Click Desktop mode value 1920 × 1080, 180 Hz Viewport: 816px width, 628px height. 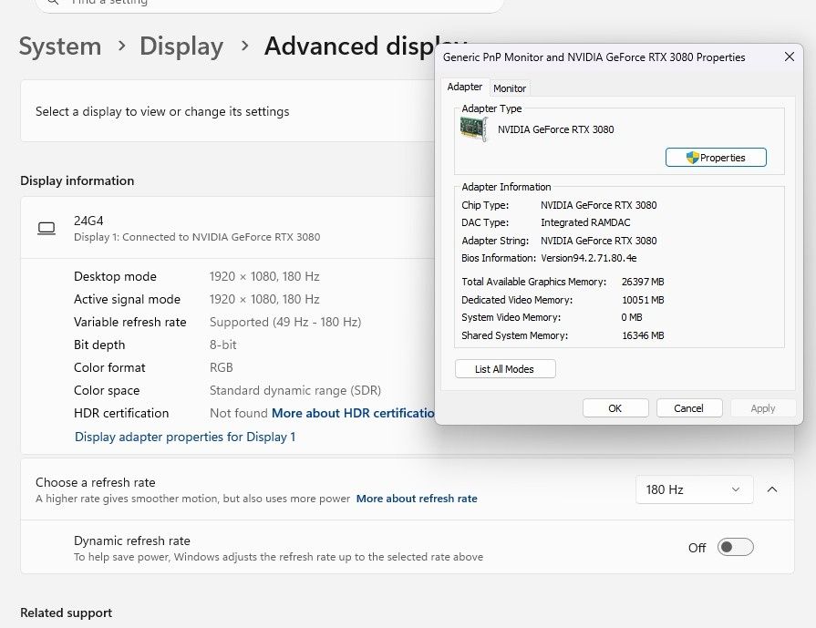pyautogui.click(x=264, y=276)
